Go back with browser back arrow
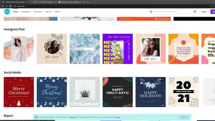The height and width of the screenshot is (121, 215). pos(2,6)
